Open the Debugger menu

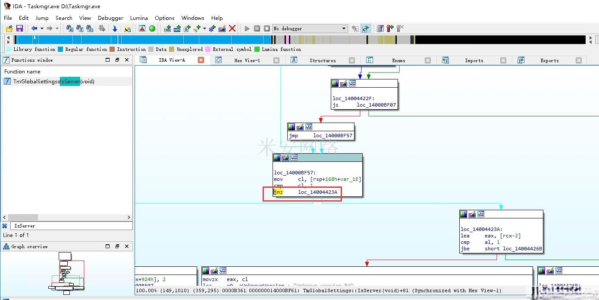coord(110,18)
